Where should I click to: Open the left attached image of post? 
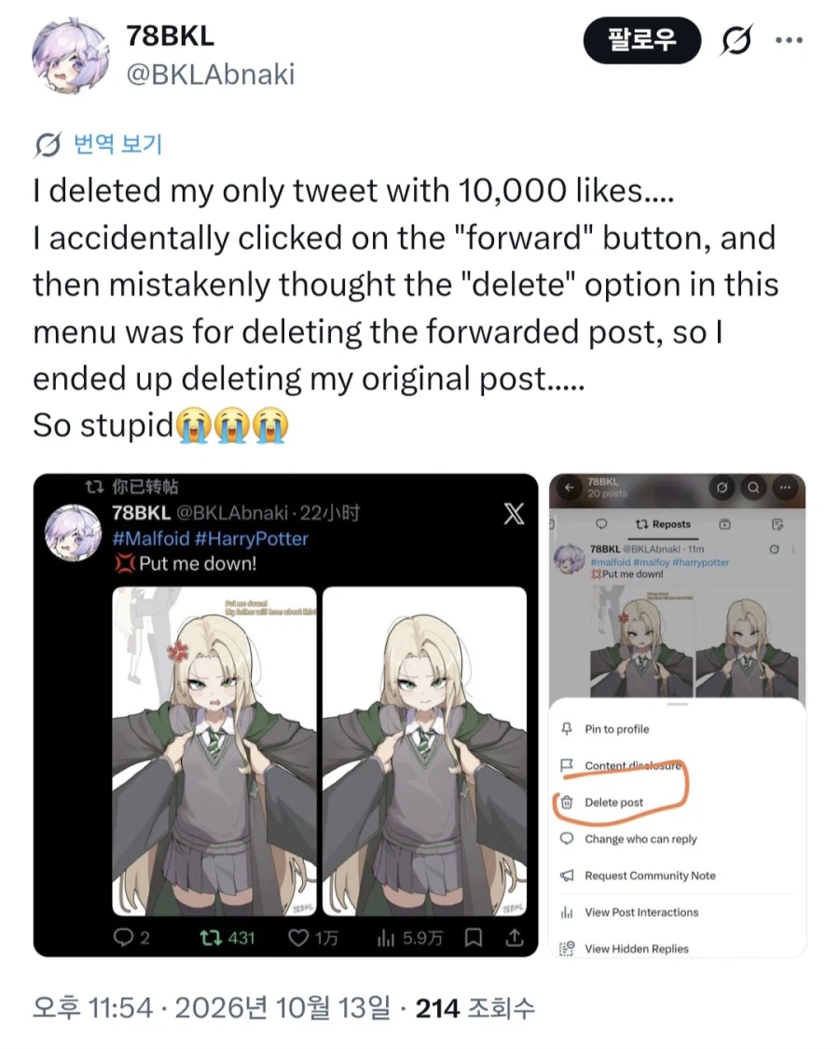pos(285,714)
